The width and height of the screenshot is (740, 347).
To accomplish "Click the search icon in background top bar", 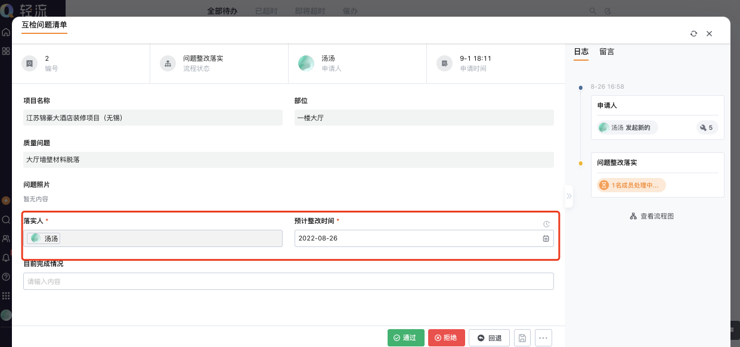I will pyautogui.click(x=593, y=11).
